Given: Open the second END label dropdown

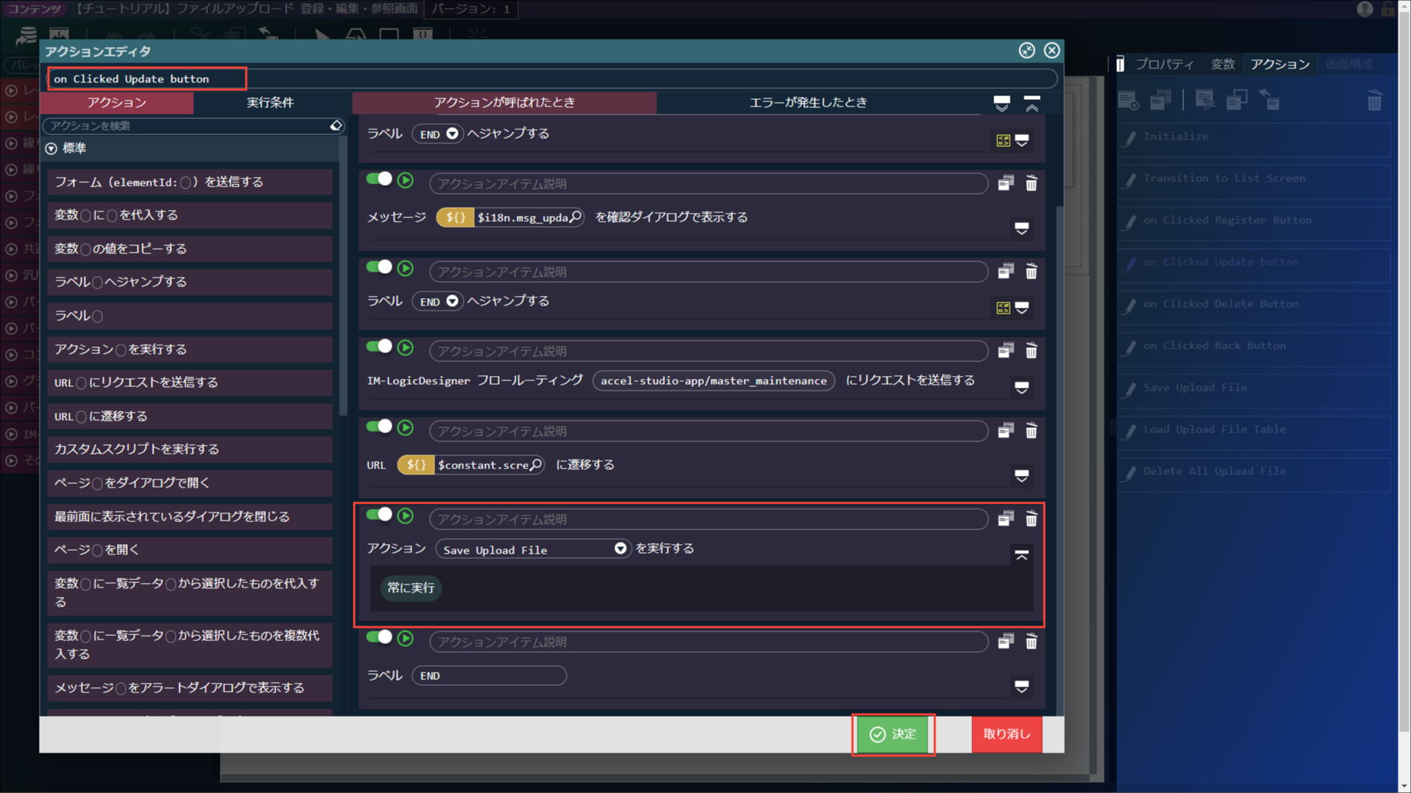Looking at the screenshot, I should pyautogui.click(x=438, y=302).
